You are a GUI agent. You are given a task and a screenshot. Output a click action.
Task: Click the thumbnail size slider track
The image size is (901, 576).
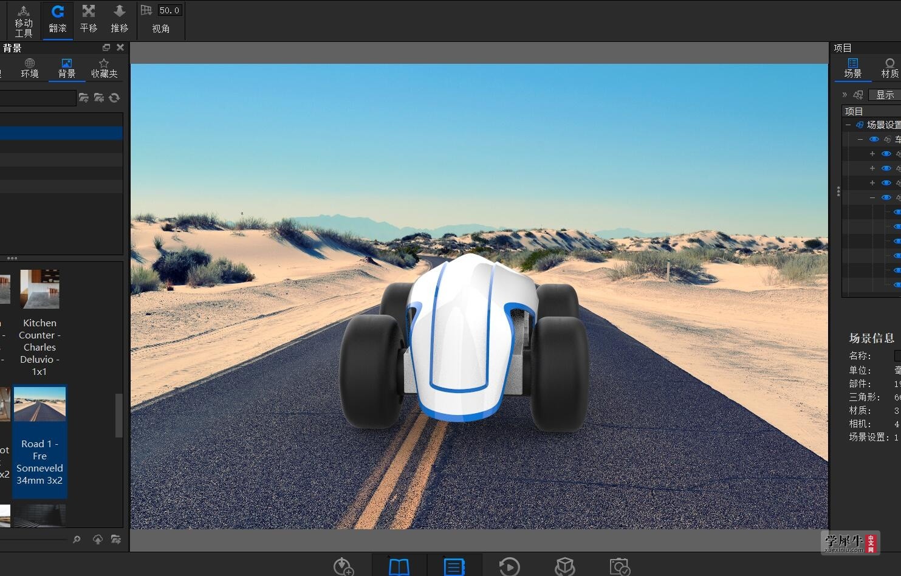(33, 539)
